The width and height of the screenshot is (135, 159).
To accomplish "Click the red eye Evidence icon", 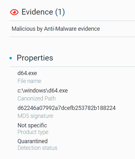I will tap(14, 12).
